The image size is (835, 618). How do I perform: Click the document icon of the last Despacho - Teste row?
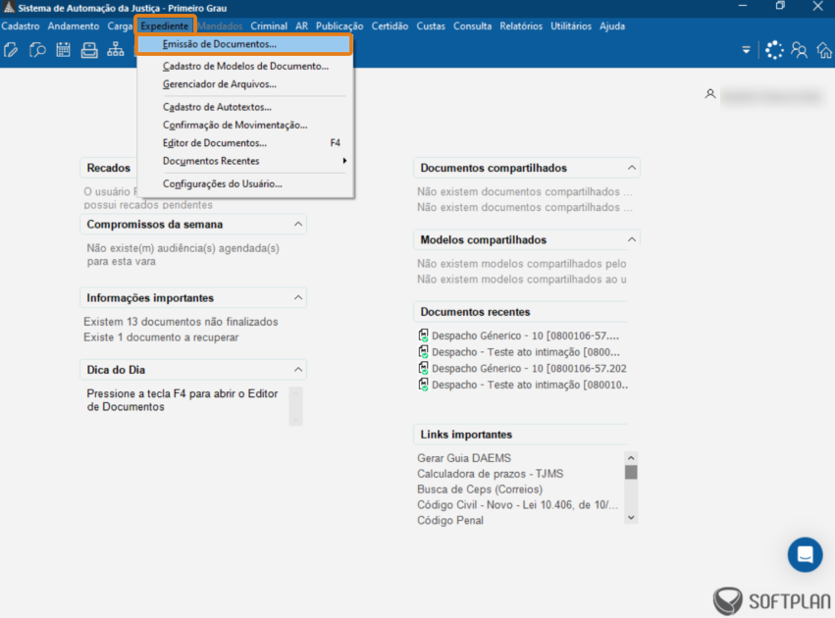[x=423, y=385]
